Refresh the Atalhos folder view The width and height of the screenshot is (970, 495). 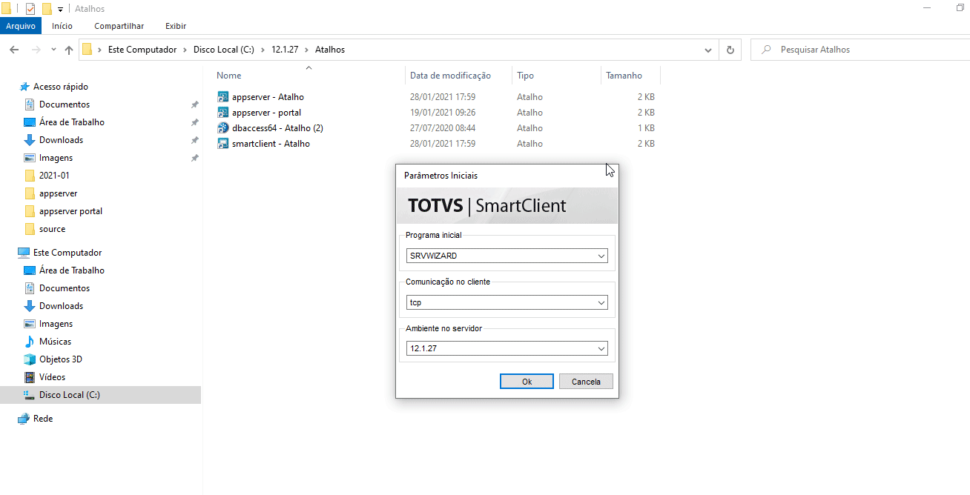point(730,50)
